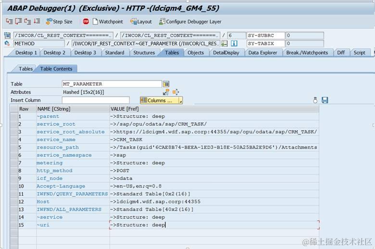This screenshot has width=375, height=249.
Task: Open the Break./Watchpoints tab
Action: pyautogui.click(x=307, y=53)
